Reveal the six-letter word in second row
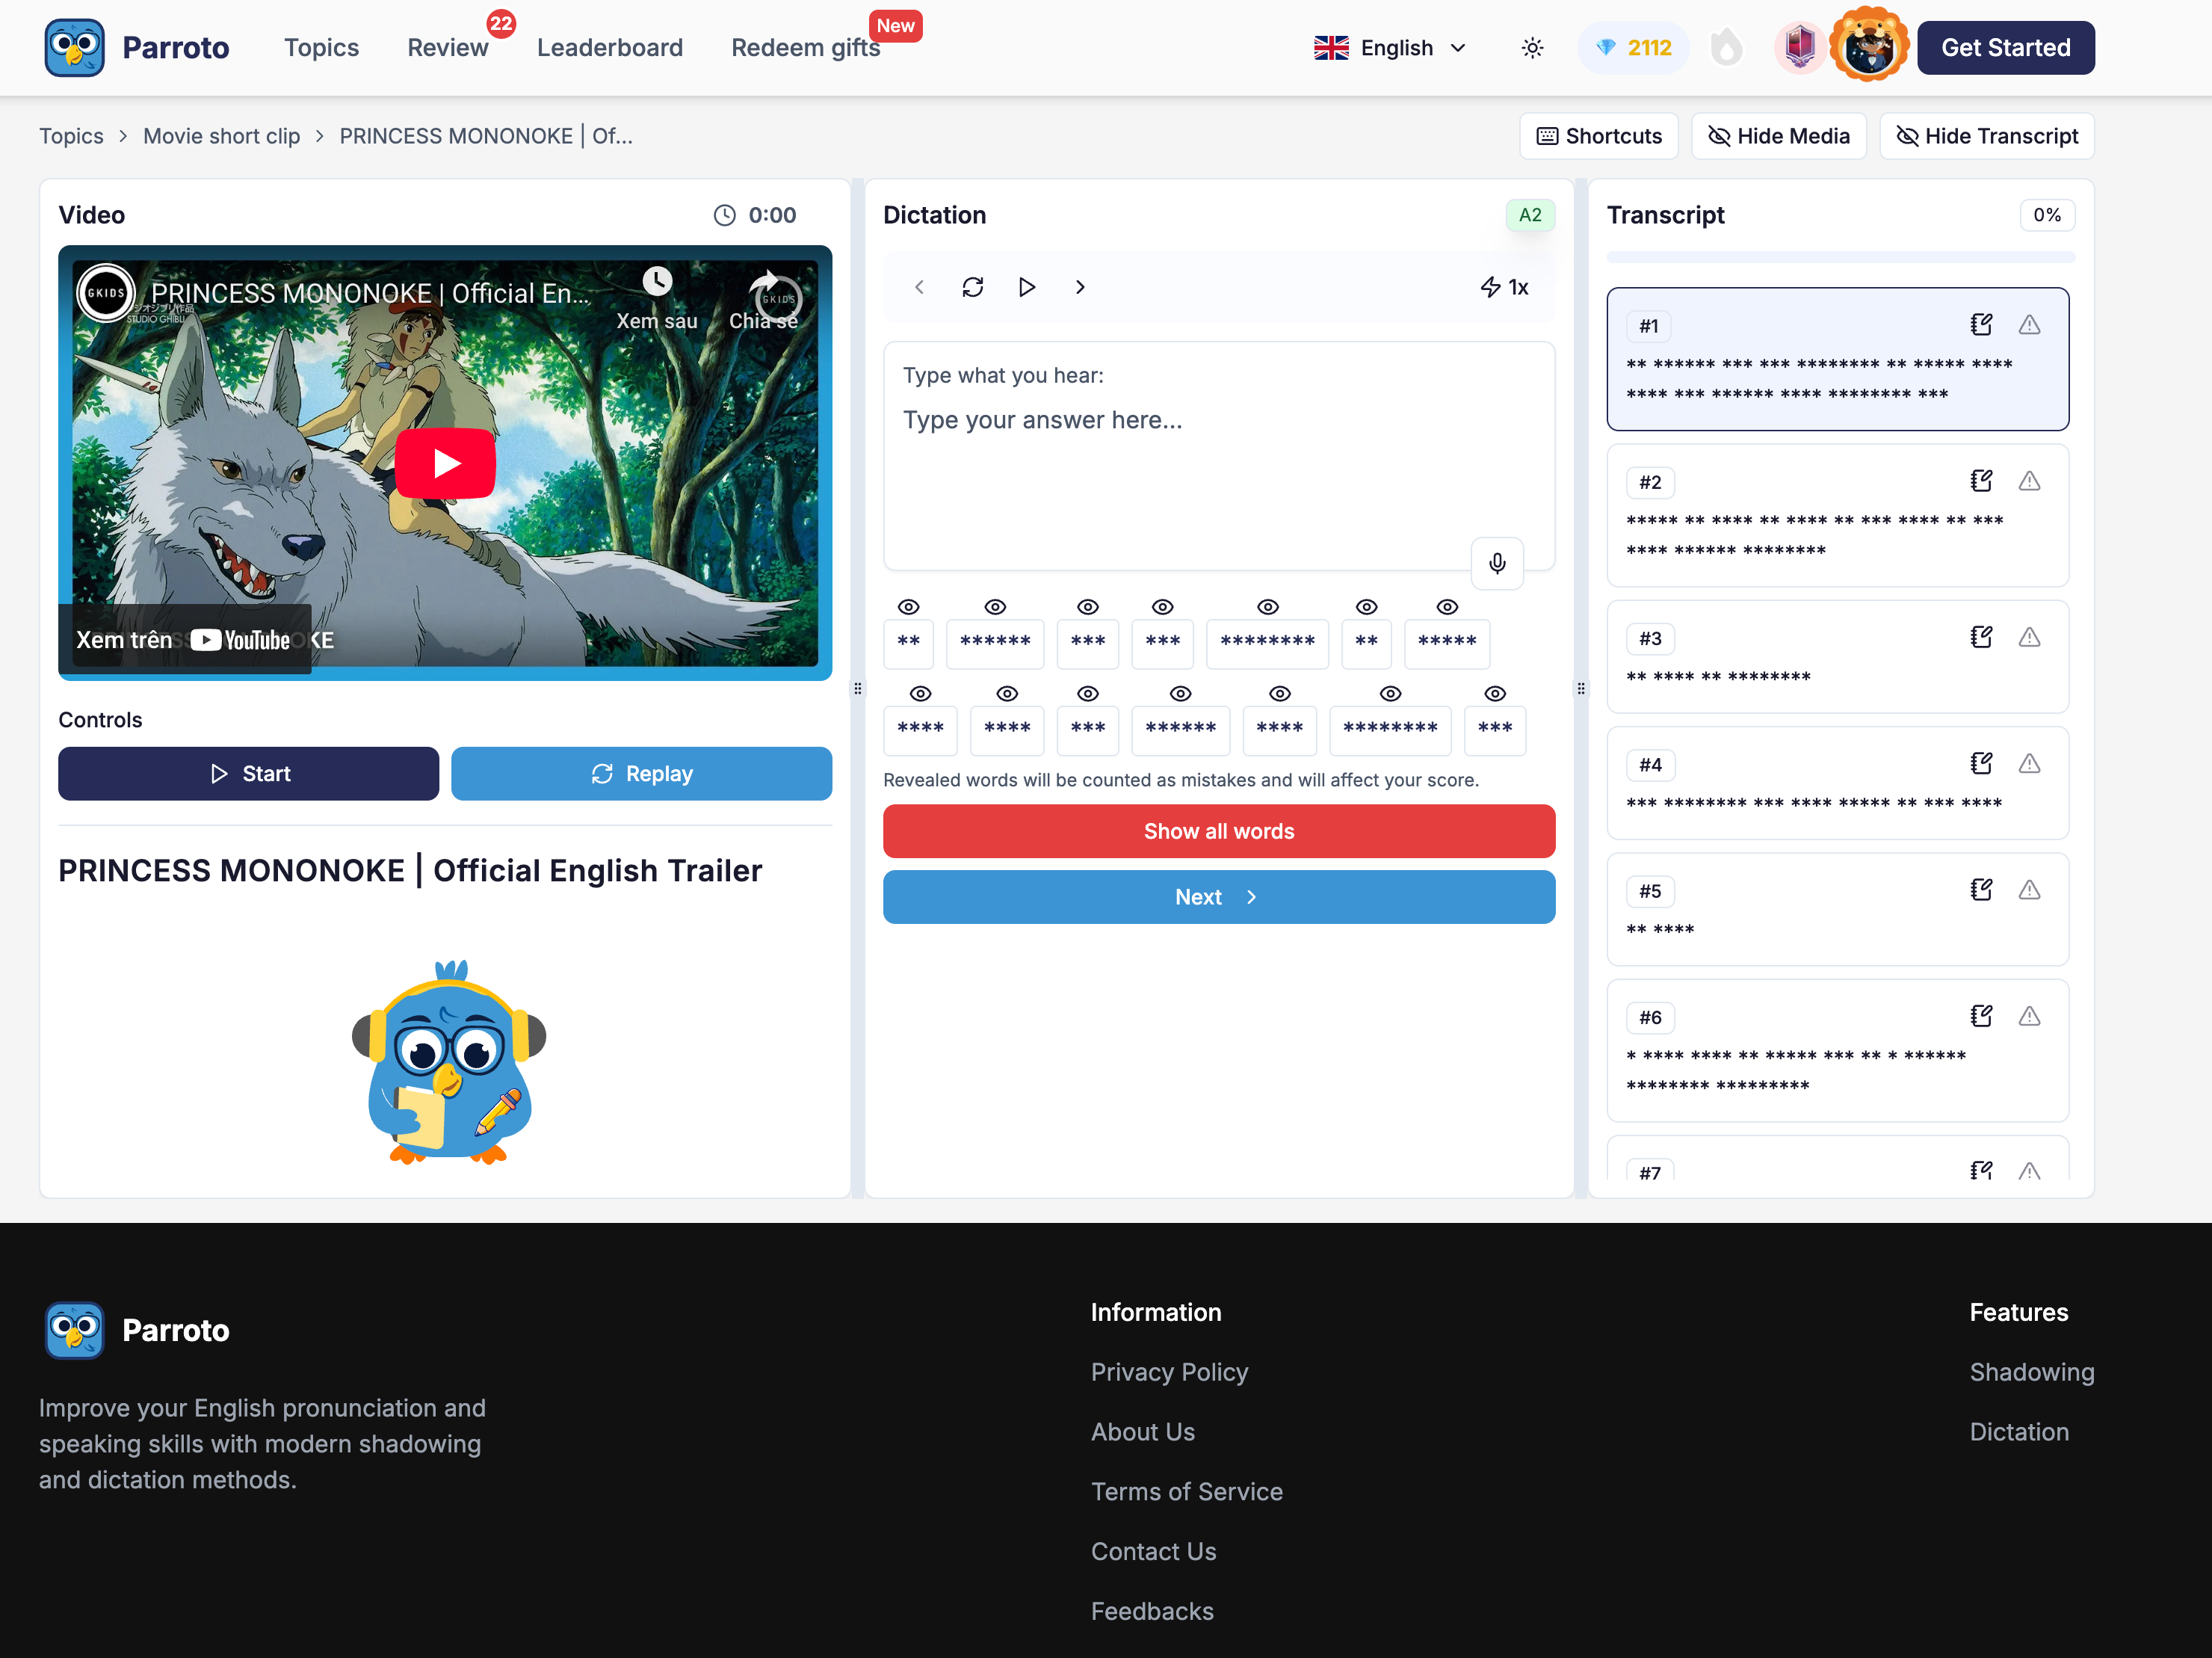2212x1658 pixels. 1181,694
